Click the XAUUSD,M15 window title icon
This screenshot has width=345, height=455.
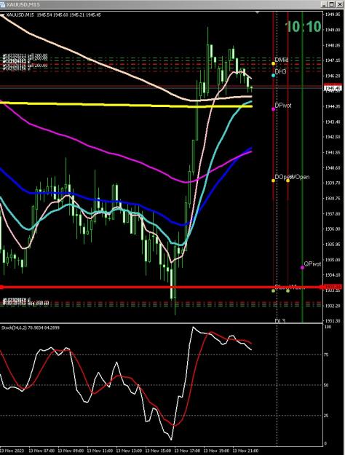tap(3, 4)
